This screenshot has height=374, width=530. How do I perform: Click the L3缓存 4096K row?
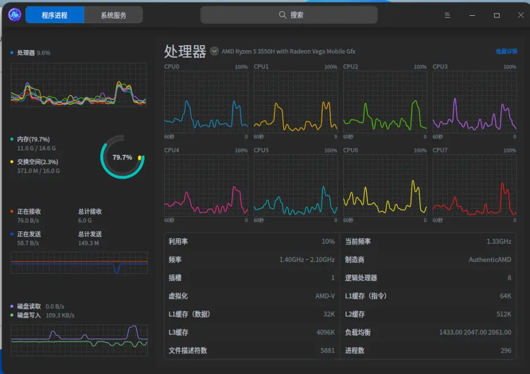pyautogui.click(x=252, y=332)
